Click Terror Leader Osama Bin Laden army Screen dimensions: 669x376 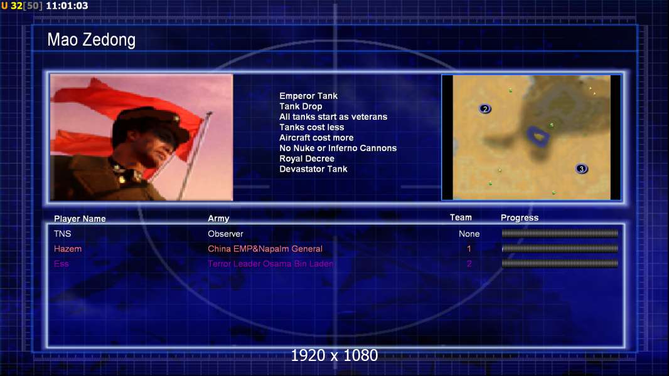click(270, 264)
